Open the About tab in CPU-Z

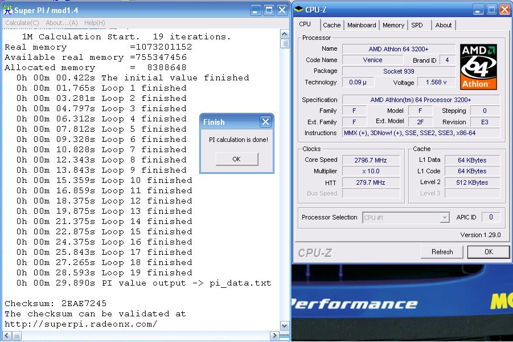(x=444, y=25)
